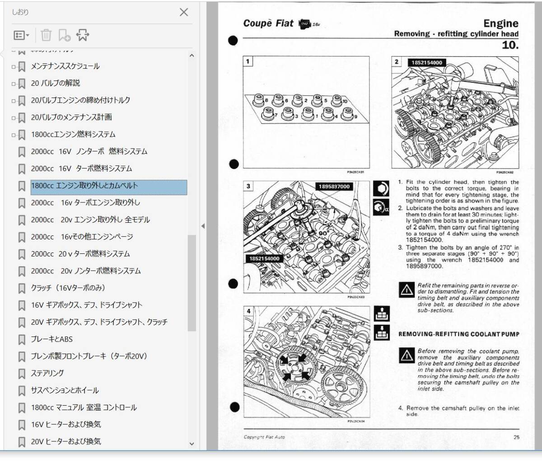Viewport: 542px width, 463px height.
Task: Expand the 1800ccエンジン燃料システム bookmark
Action: pyautogui.click(x=14, y=135)
